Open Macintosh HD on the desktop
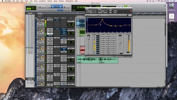This screenshot has height=100, width=177. click(x=171, y=6)
